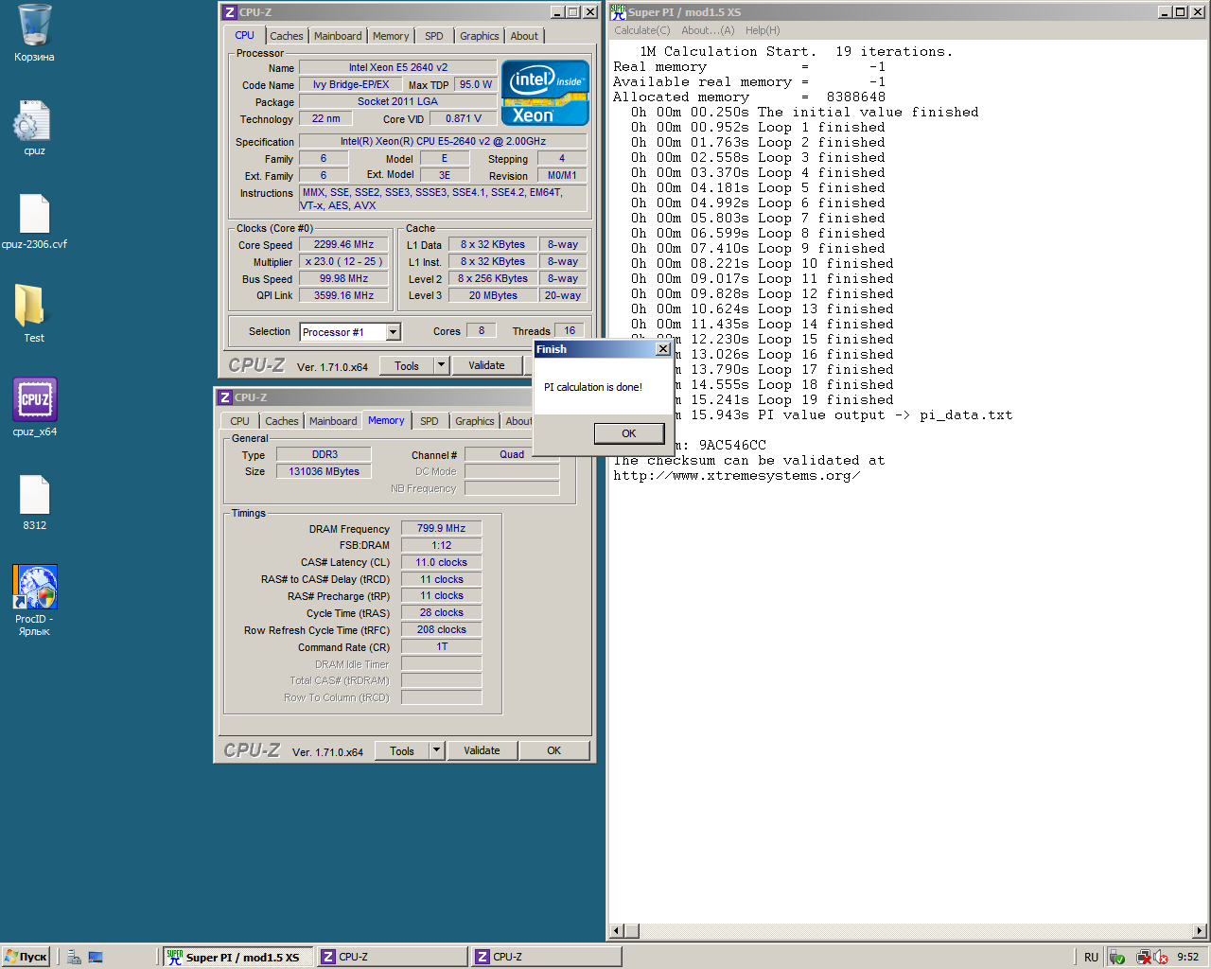
Task: Switch to CPU tab in lower CPU-Z
Action: click(x=240, y=421)
